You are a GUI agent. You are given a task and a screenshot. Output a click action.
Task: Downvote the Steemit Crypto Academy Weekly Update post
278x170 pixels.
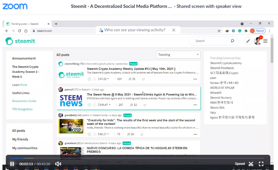click(x=95, y=79)
